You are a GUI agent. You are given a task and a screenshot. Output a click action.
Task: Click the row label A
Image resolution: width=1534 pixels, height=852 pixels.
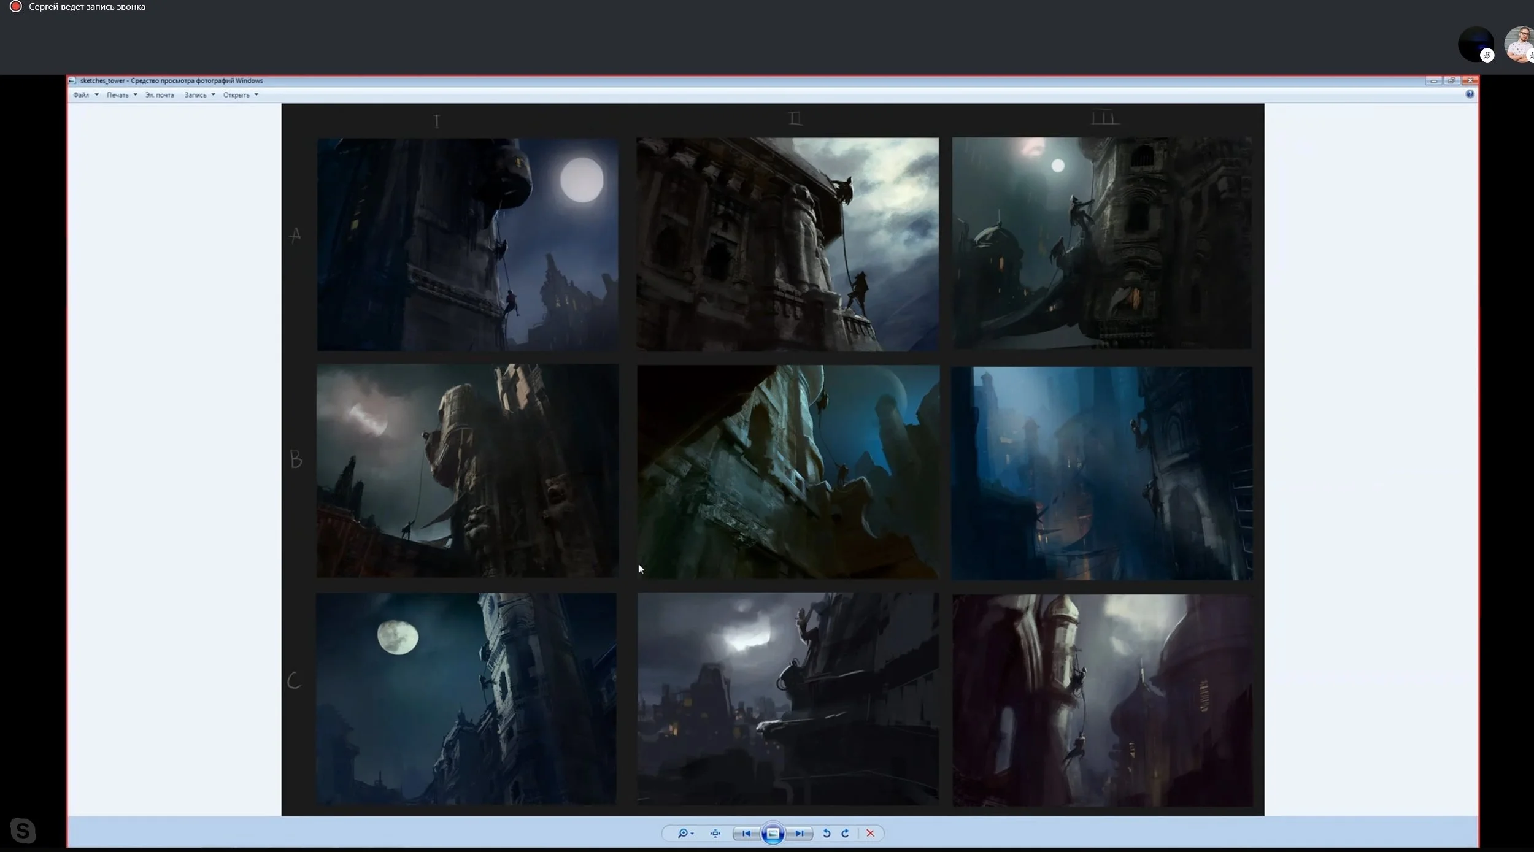295,235
